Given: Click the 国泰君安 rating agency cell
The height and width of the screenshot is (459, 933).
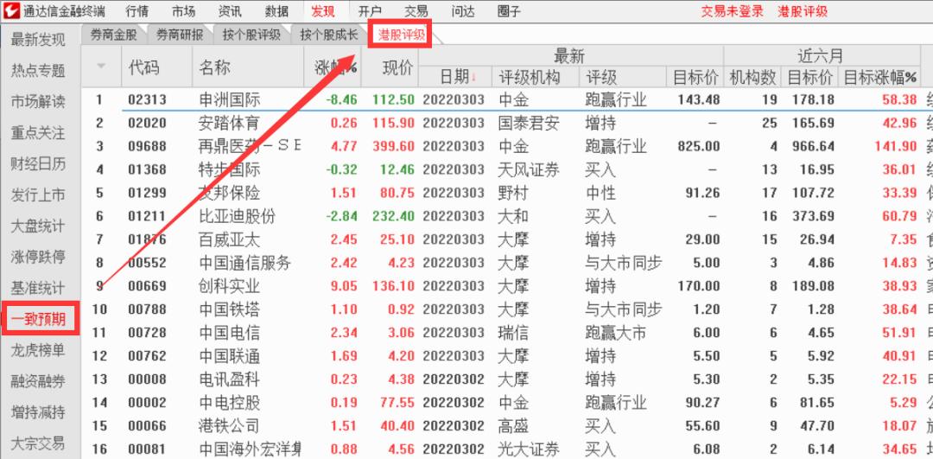Looking at the screenshot, I should click(529, 124).
